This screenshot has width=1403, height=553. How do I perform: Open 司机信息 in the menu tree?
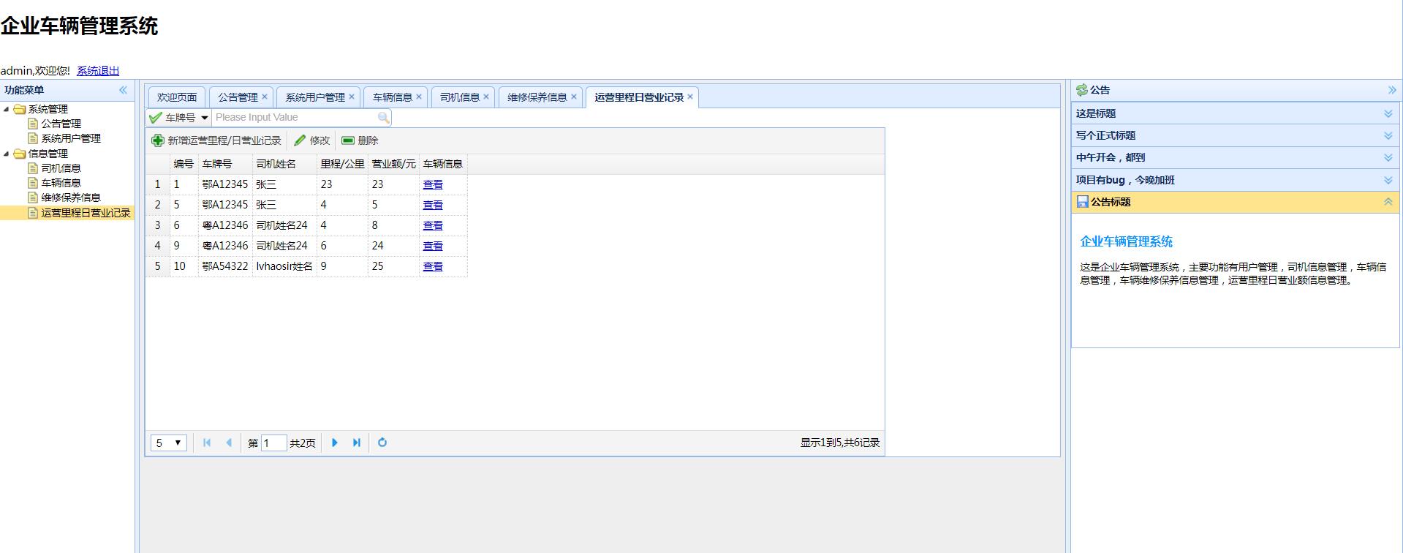[61, 168]
